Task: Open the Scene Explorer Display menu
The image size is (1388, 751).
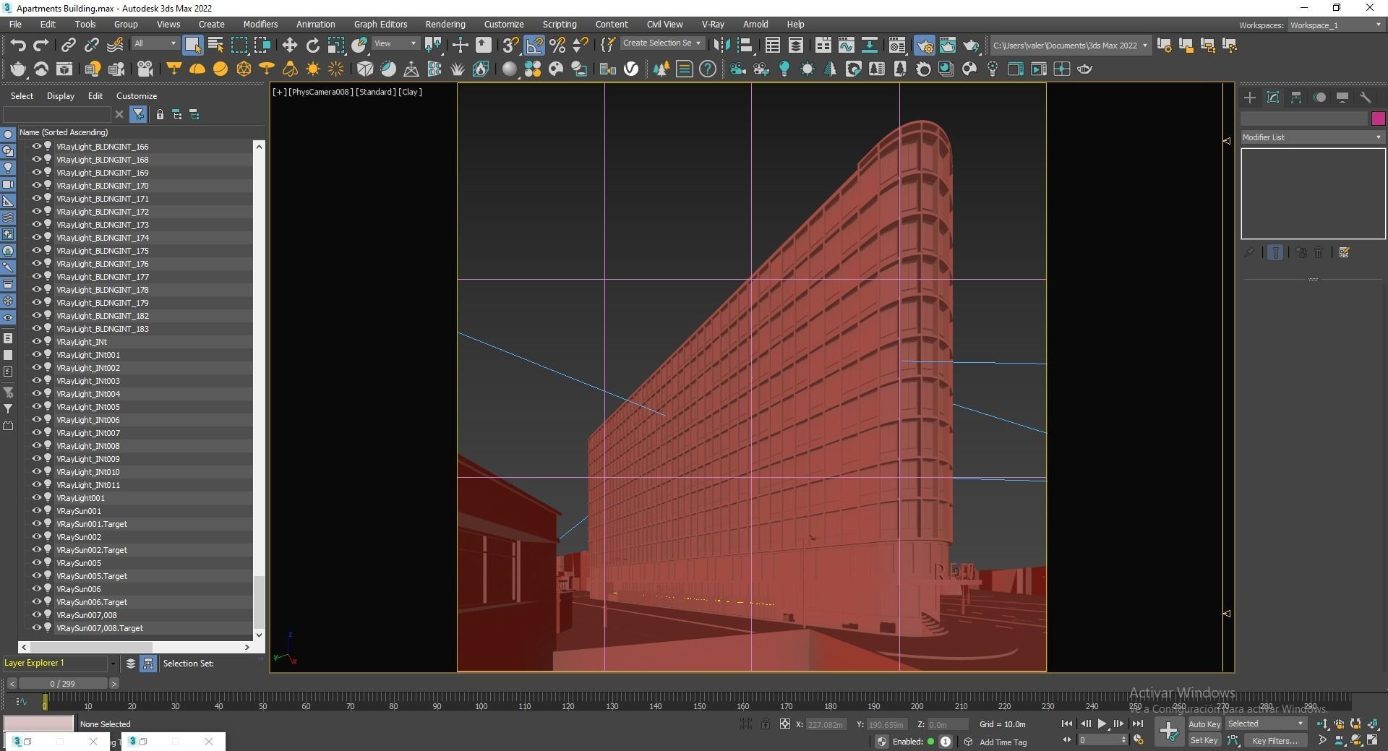Action: pos(61,95)
